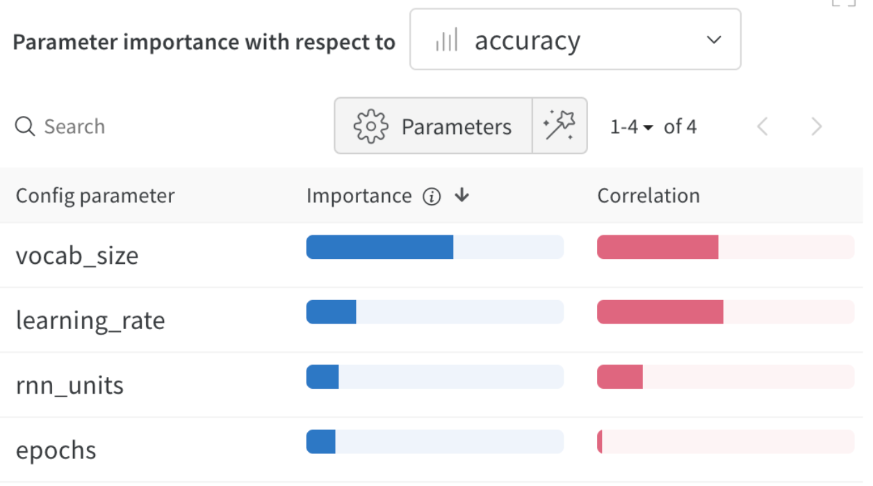The image size is (873, 486).
Task: Go to the previous page arrow
Action: (762, 126)
